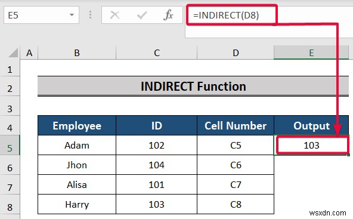Click the Output header cell

311,125
